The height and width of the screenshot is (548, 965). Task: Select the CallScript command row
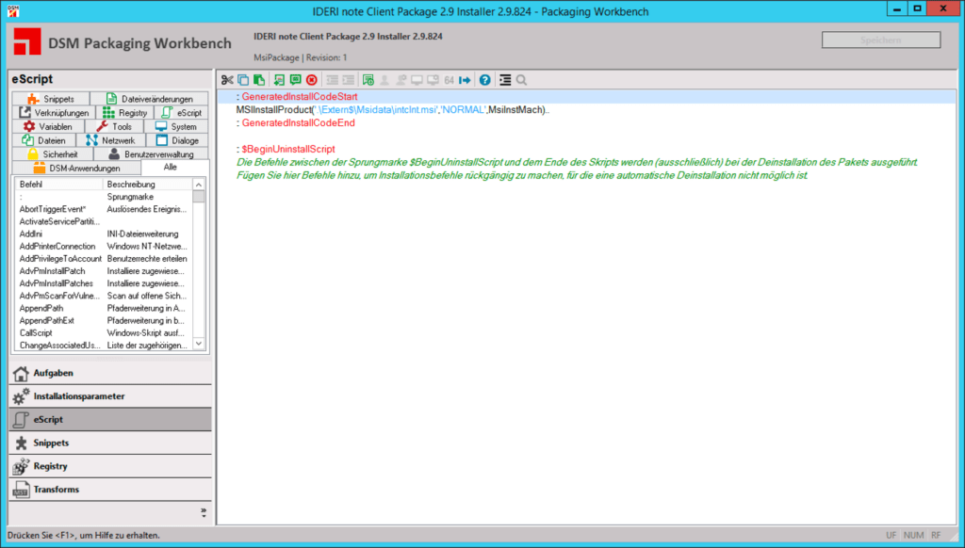click(104, 332)
